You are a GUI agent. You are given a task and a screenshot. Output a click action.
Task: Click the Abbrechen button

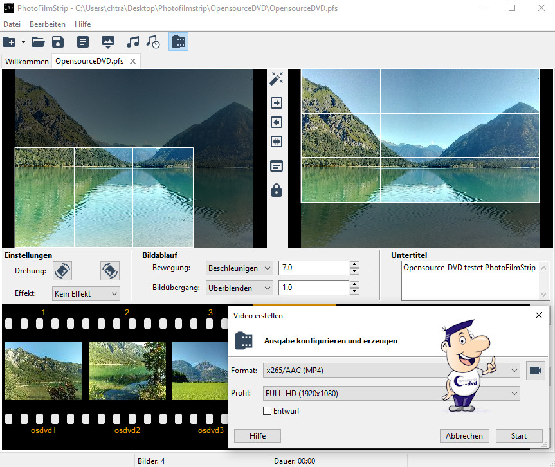pos(465,436)
